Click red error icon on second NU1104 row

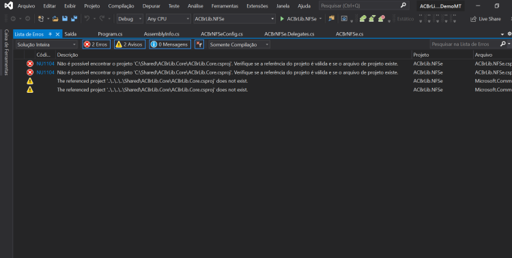(x=30, y=72)
